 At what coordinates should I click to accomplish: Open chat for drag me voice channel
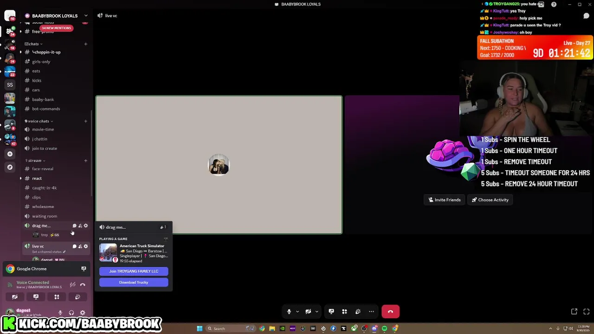[x=74, y=226]
